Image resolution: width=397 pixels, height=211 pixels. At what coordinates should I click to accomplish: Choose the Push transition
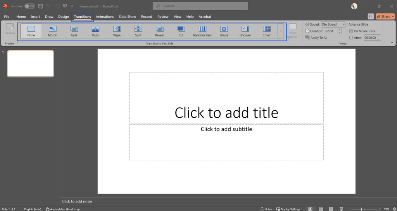(x=95, y=31)
